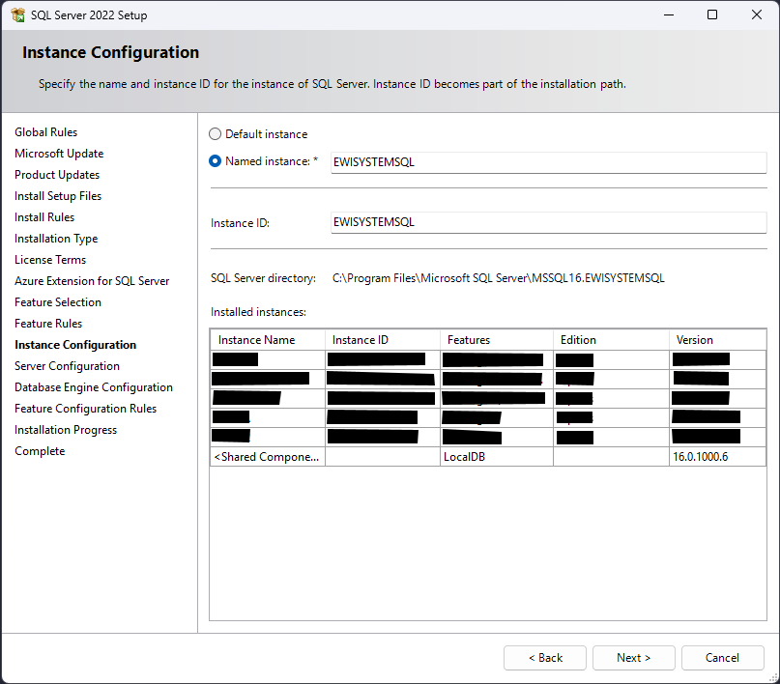Cancel the SQL Server setup
780x684 pixels.
coord(722,658)
